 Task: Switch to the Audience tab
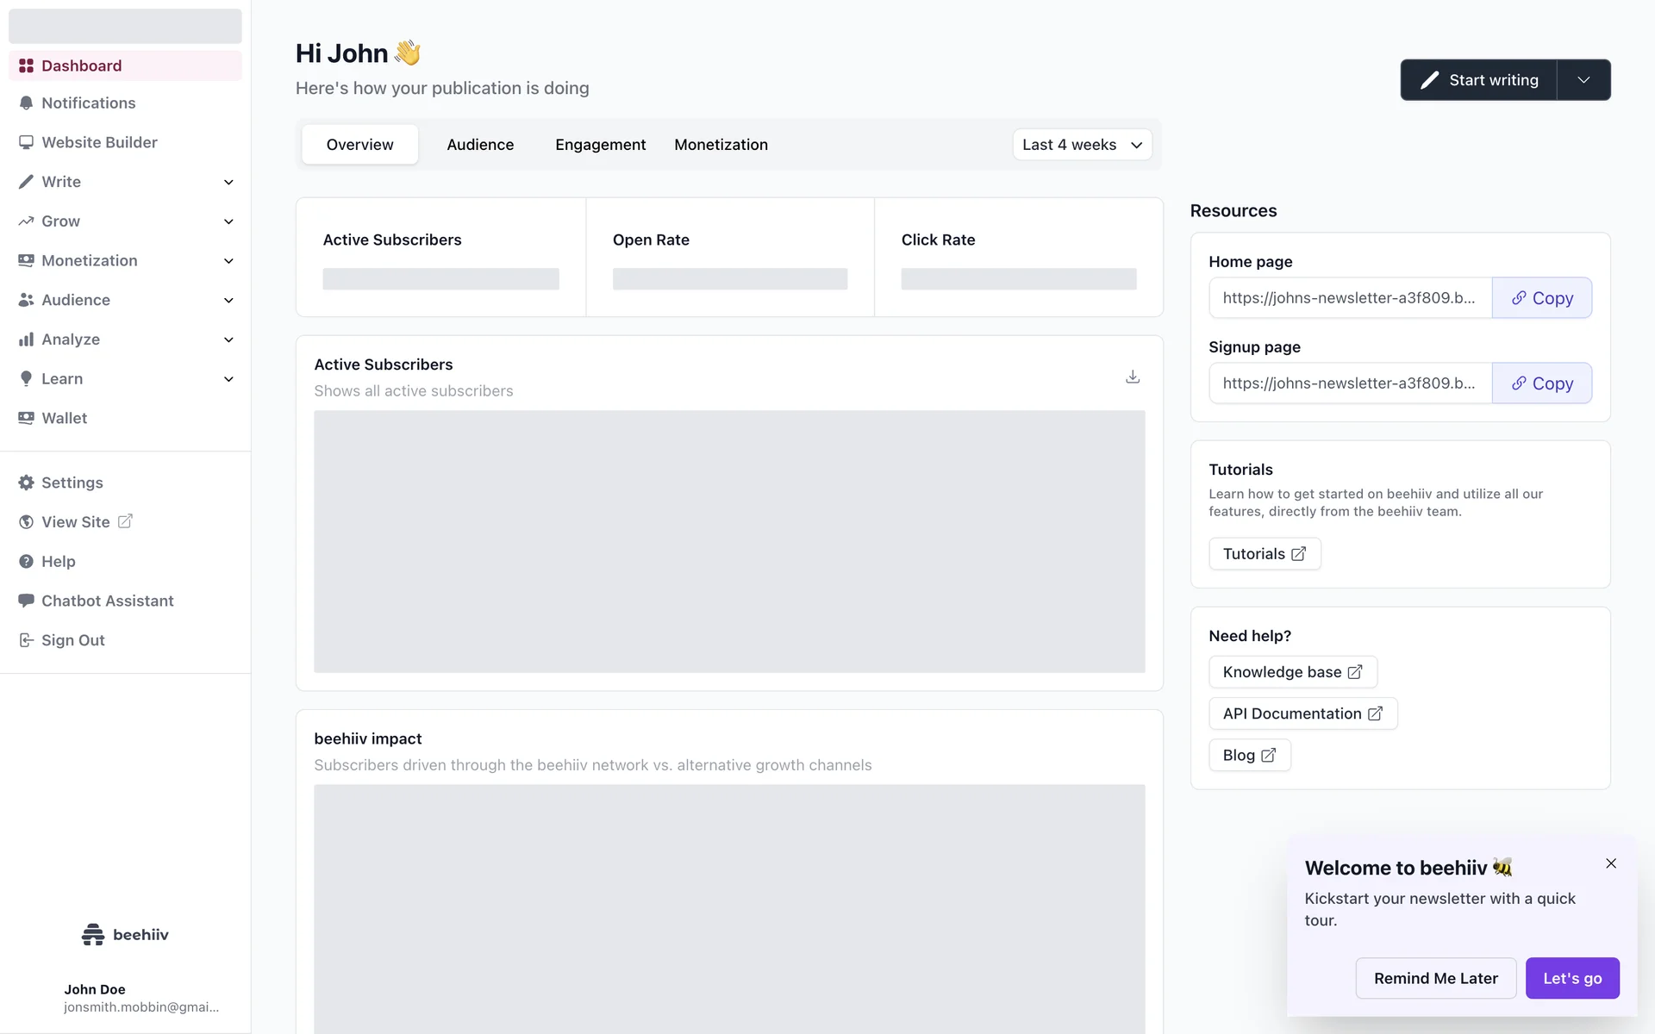[x=480, y=145]
